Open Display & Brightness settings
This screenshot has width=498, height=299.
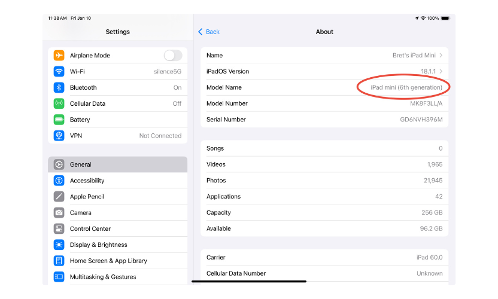[117, 245]
